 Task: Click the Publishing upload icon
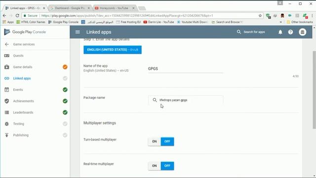pos(6,135)
